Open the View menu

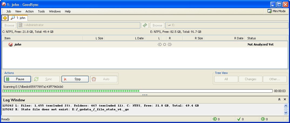[x=18, y=11]
